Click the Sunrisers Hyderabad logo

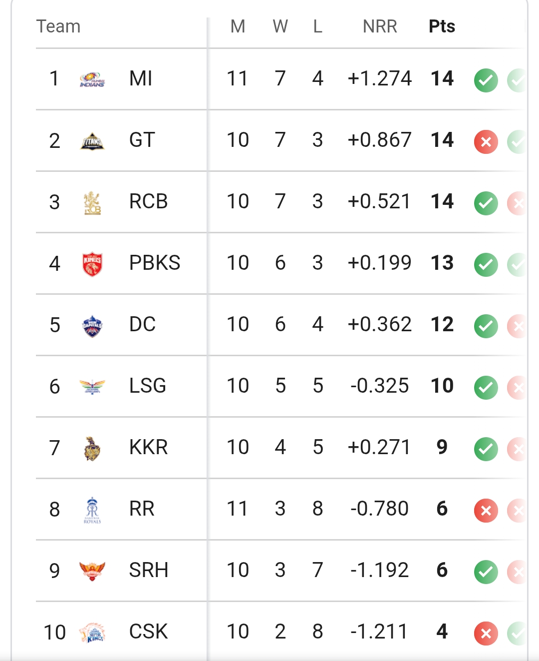tap(92, 571)
